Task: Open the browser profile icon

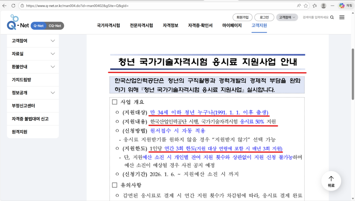Action: 323,5
